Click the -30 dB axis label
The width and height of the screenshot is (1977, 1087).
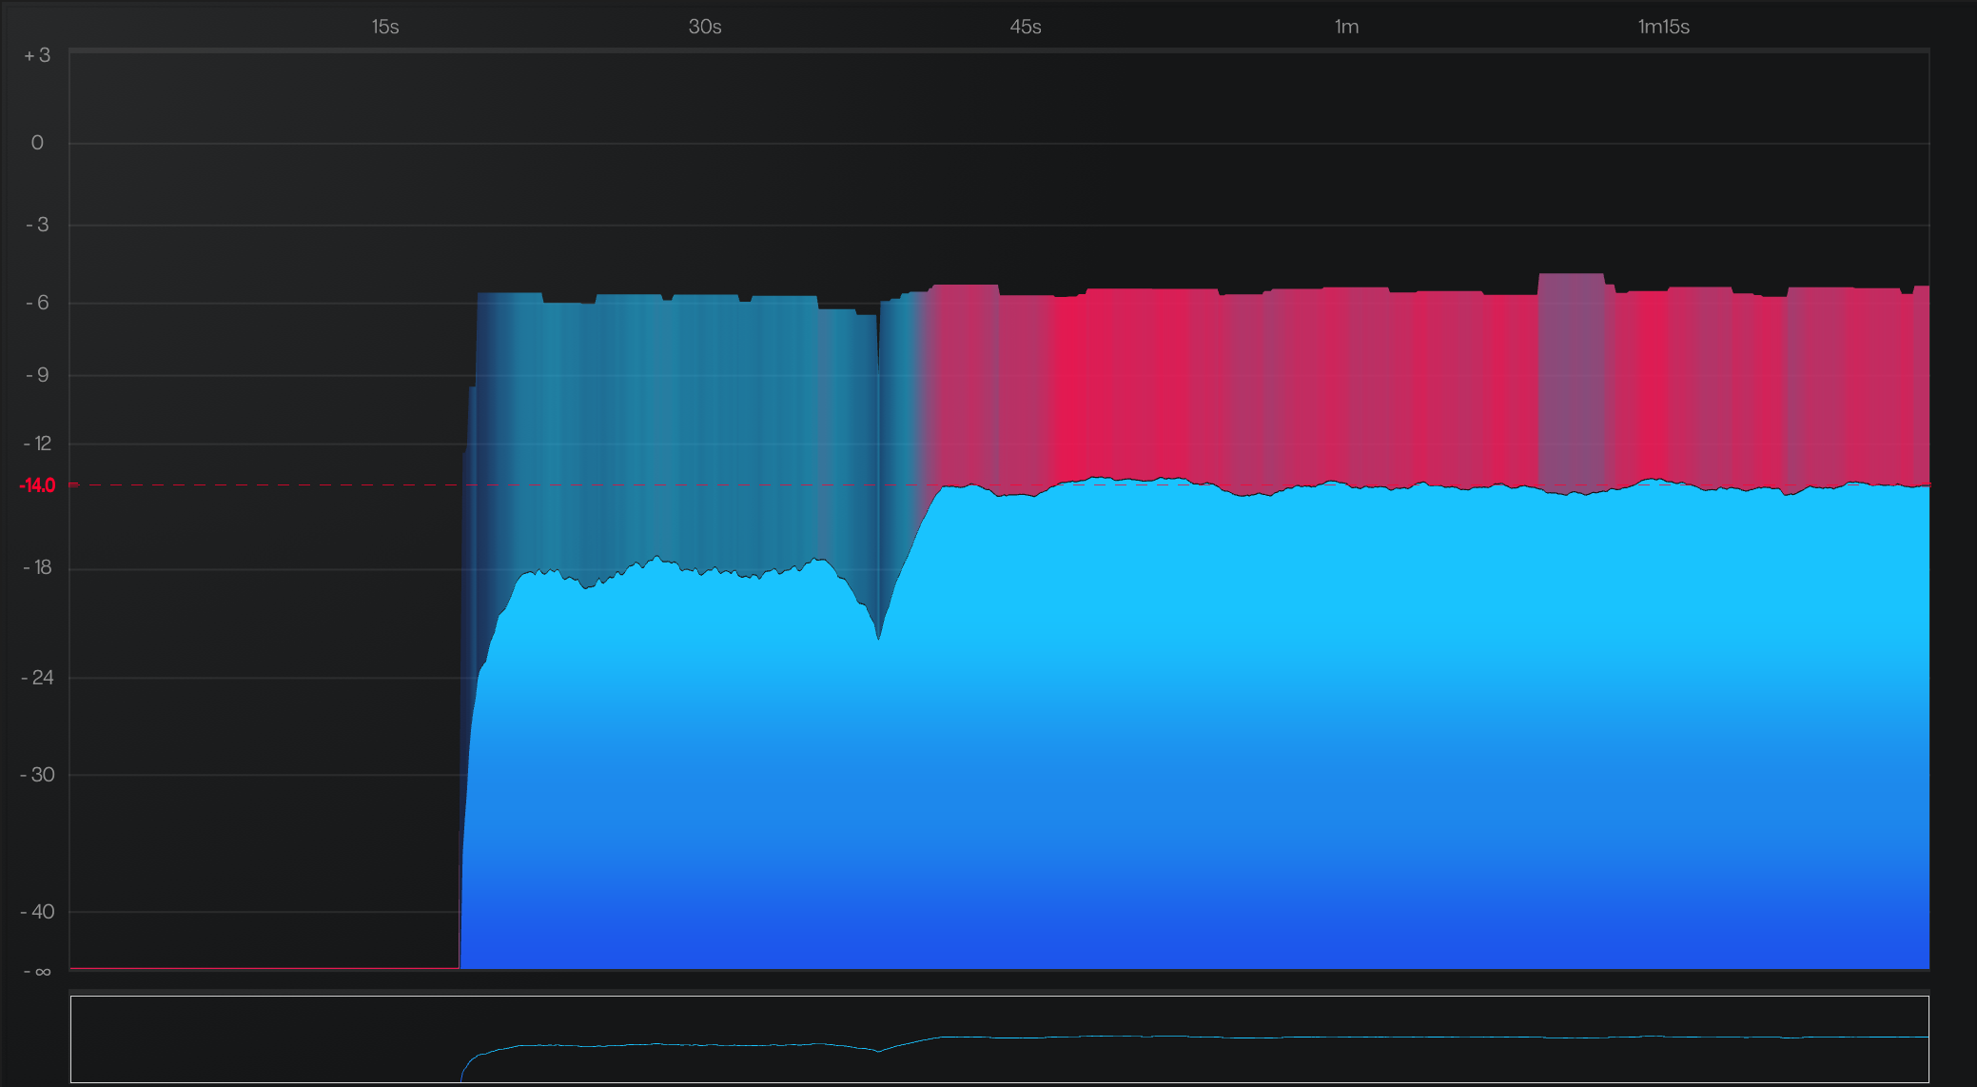click(x=37, y=775)
